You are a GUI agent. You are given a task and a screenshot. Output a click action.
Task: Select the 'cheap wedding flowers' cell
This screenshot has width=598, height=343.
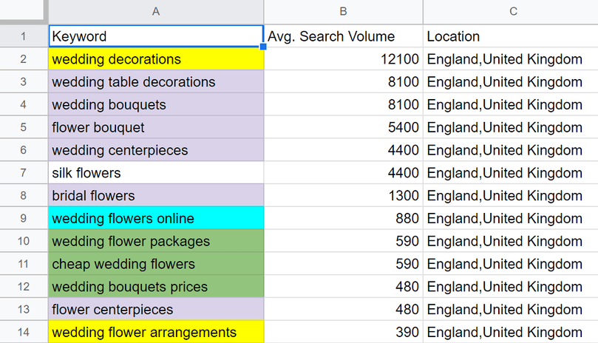click(x=156, y=264)
